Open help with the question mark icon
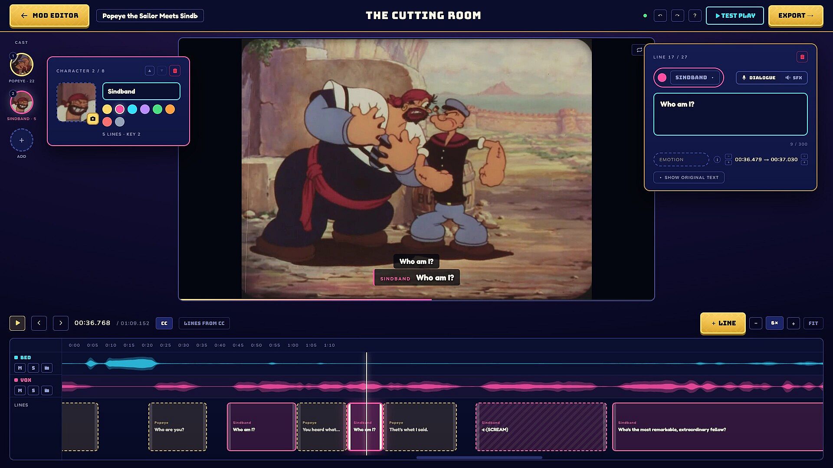The height and width of the screenshot is (468, 833). point(695,16)
